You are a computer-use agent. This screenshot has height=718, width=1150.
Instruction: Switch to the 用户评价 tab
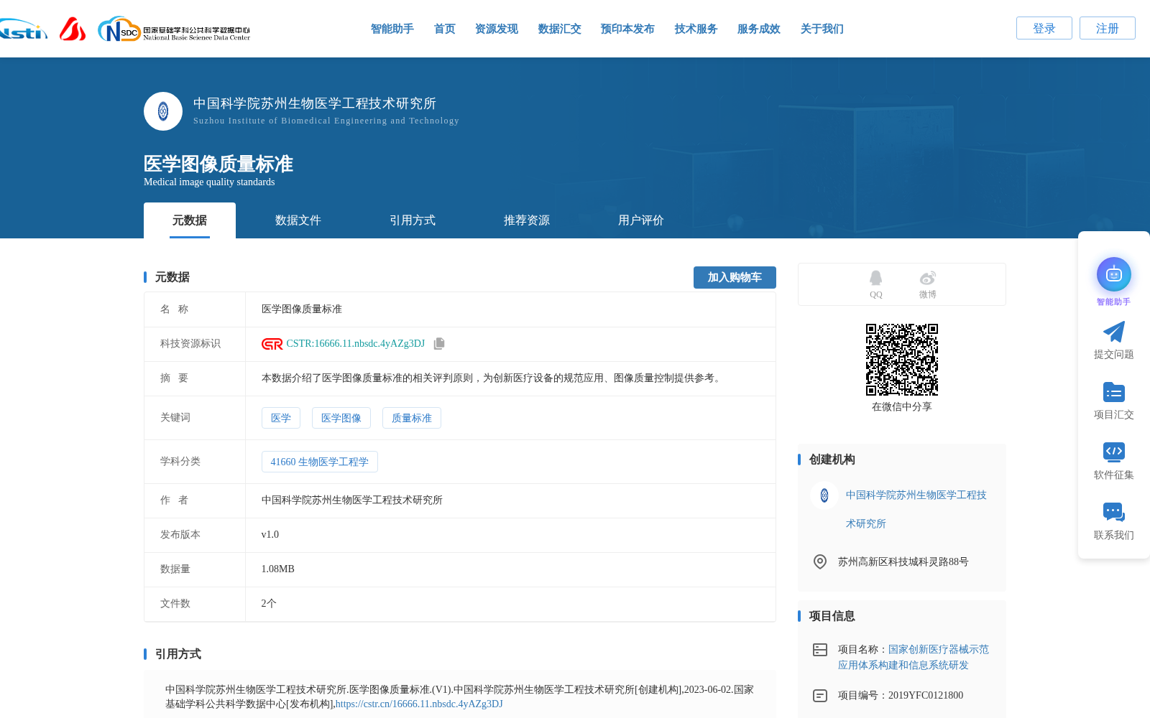(x=641, y=220)
